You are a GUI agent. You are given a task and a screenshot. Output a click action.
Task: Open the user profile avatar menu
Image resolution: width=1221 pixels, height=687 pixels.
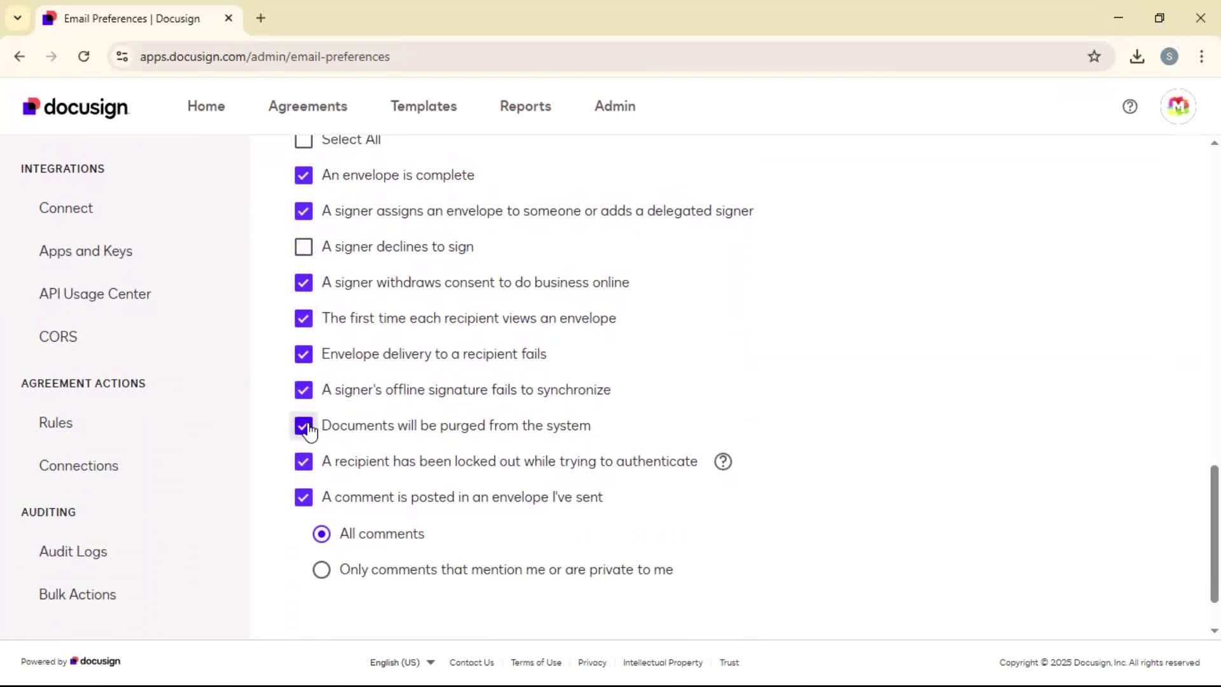pos(1178,106)
